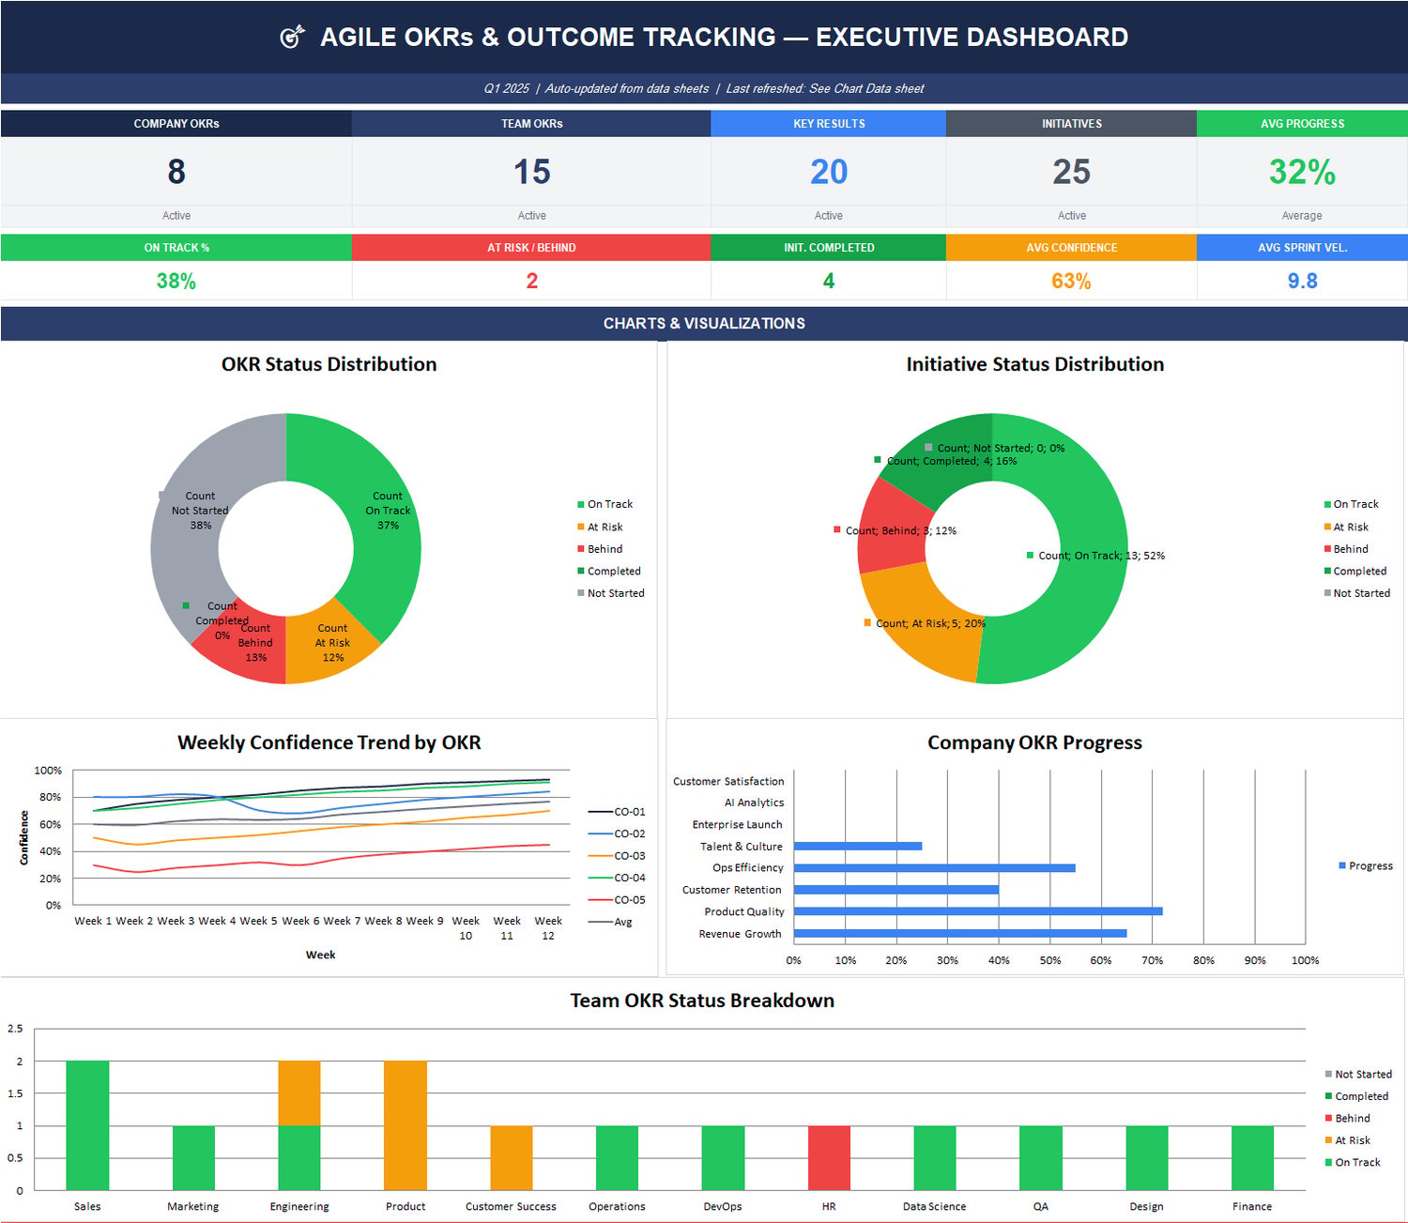The width and height of the screenshot is (1408, 1223).
Task: Select the Talent & Culture progress bar
Action: tap(858, 847)
